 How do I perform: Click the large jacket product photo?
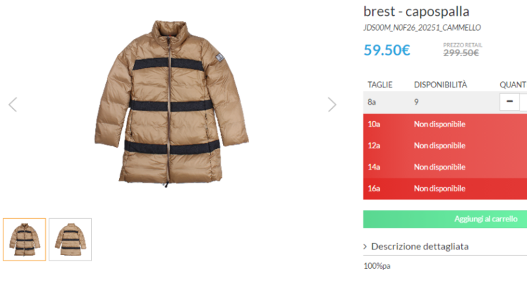[168, 106]
